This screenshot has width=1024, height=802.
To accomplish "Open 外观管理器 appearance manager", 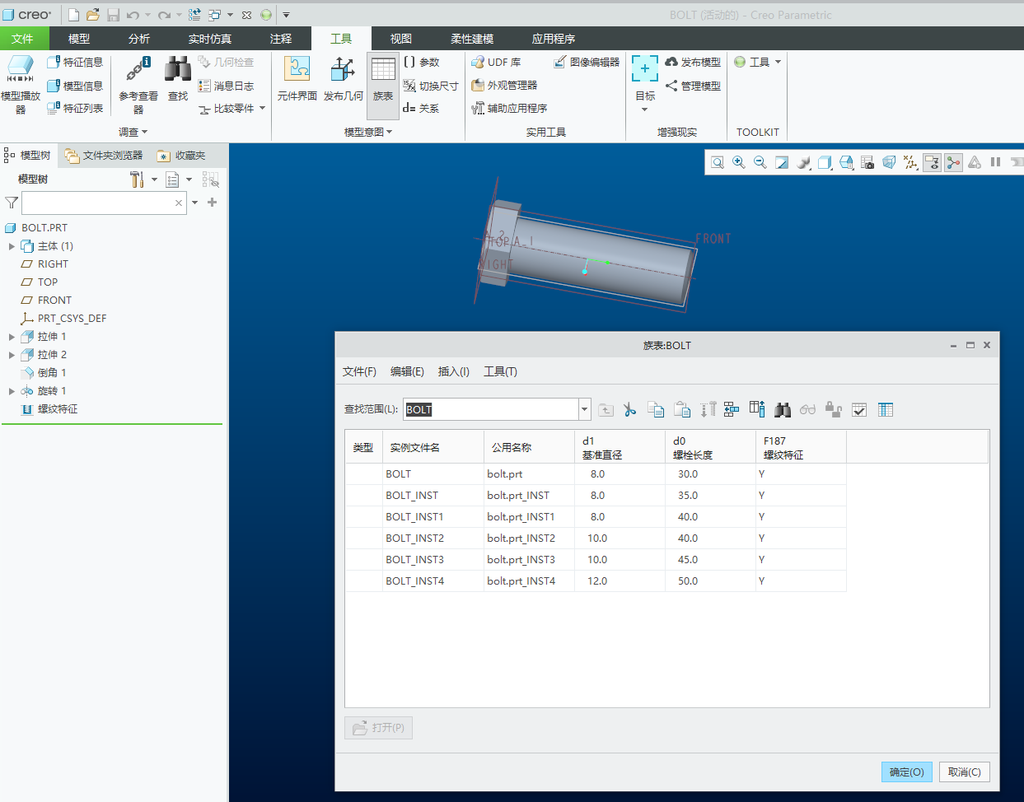I will click(x=503, y=85).
